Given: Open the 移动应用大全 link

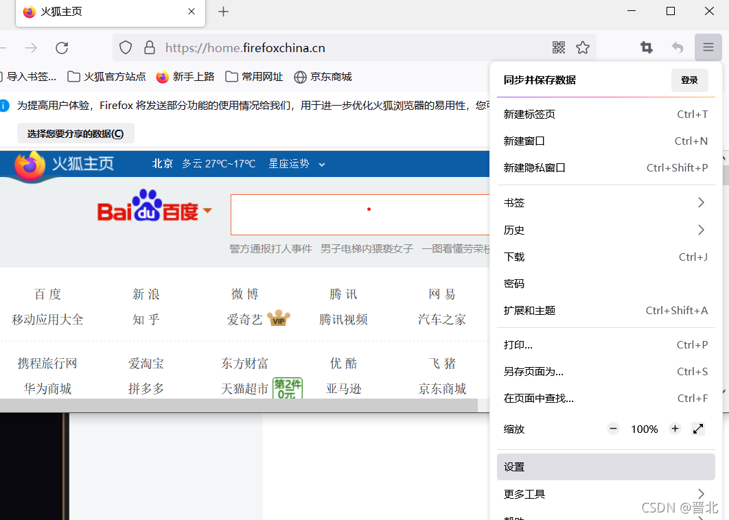Looking at the screenshot, I should pos(47,319).
